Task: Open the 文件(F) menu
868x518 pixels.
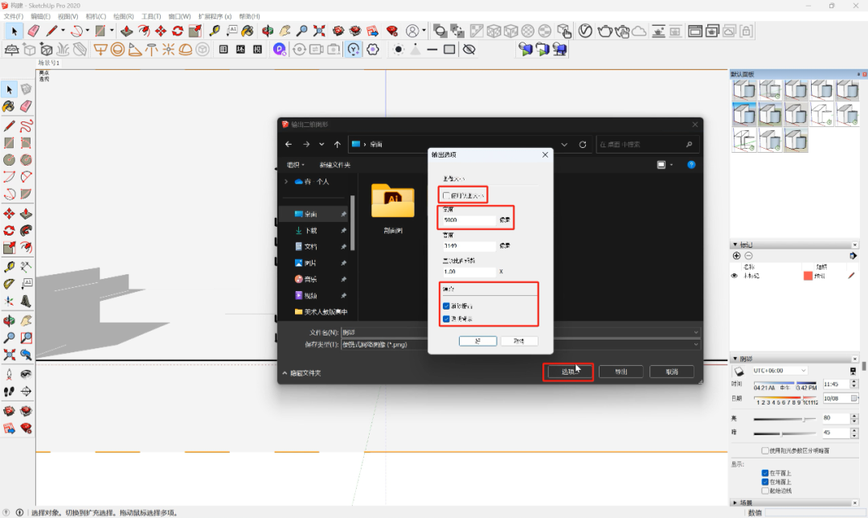Action: point(14,17)
